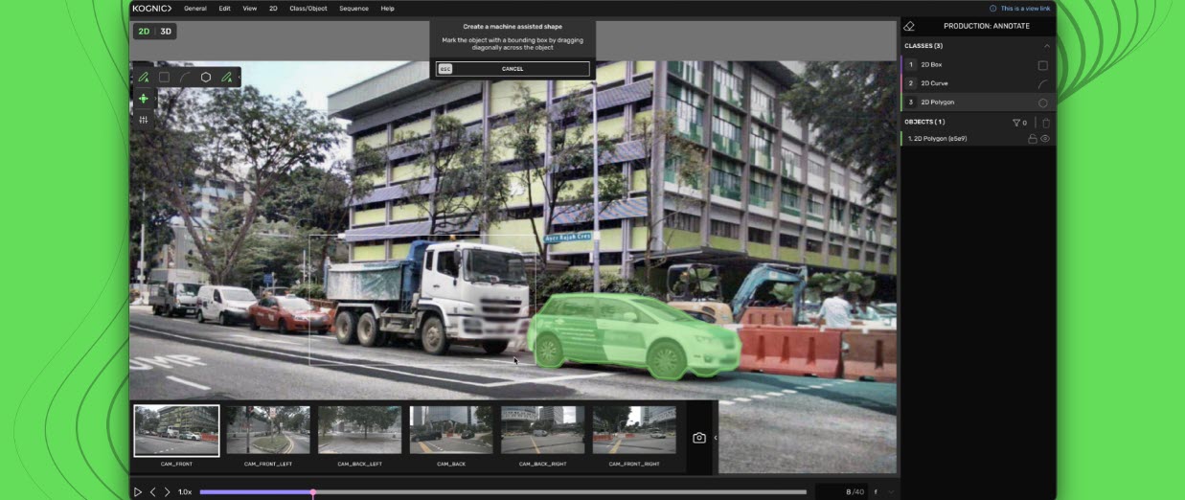Click the green move/pan tool
Viewport: 1185px width, 500px height.
pos(144,99)
